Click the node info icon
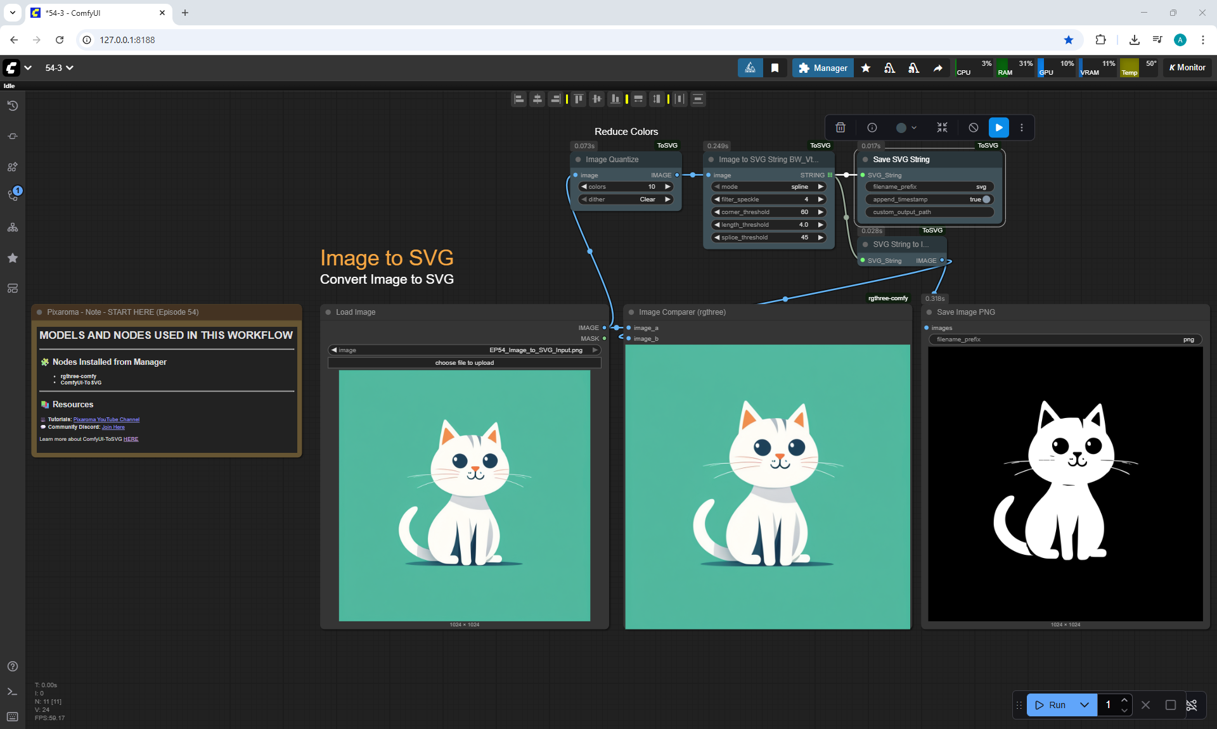Screen dimensions: 1217x729 [x=872, y=128]
